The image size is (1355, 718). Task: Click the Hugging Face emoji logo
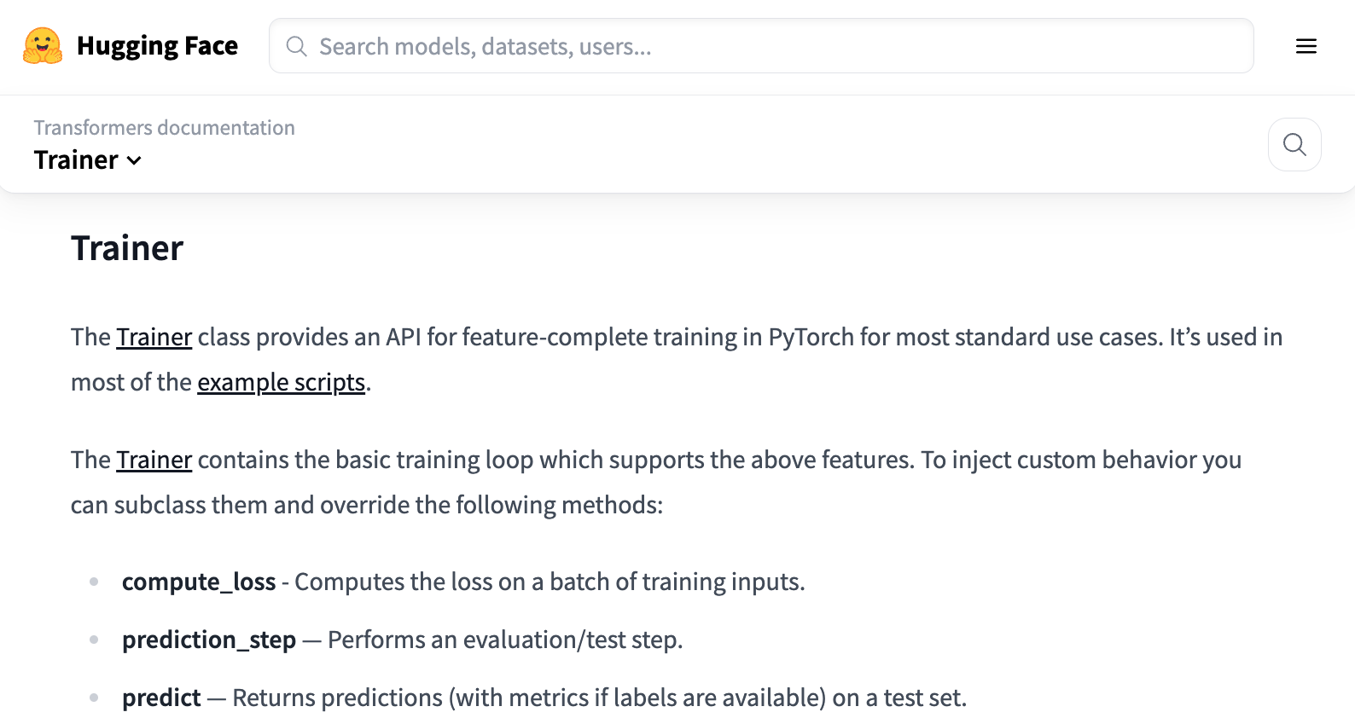43,46
